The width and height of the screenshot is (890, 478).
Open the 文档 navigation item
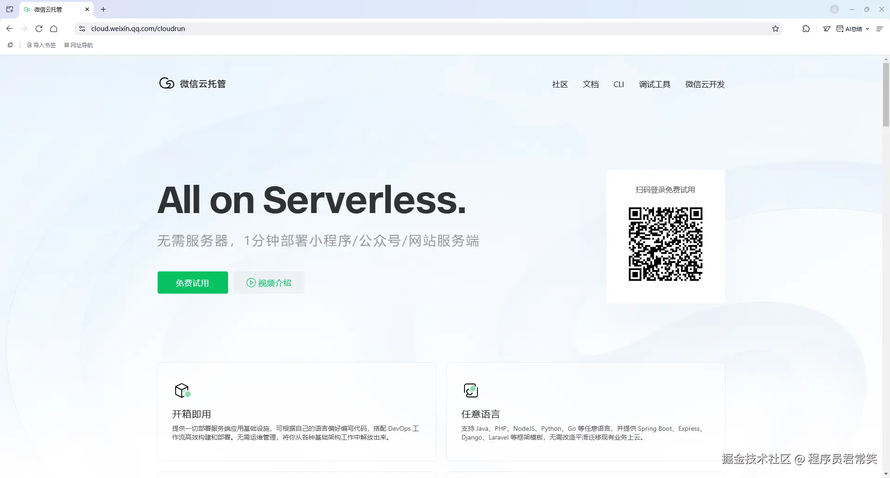click(x=591, y=84)
